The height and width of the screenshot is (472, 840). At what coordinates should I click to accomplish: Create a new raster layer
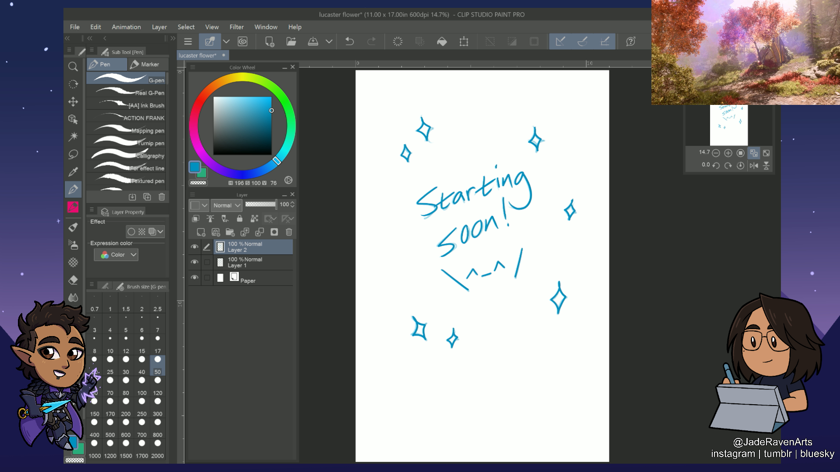[201, 232]
